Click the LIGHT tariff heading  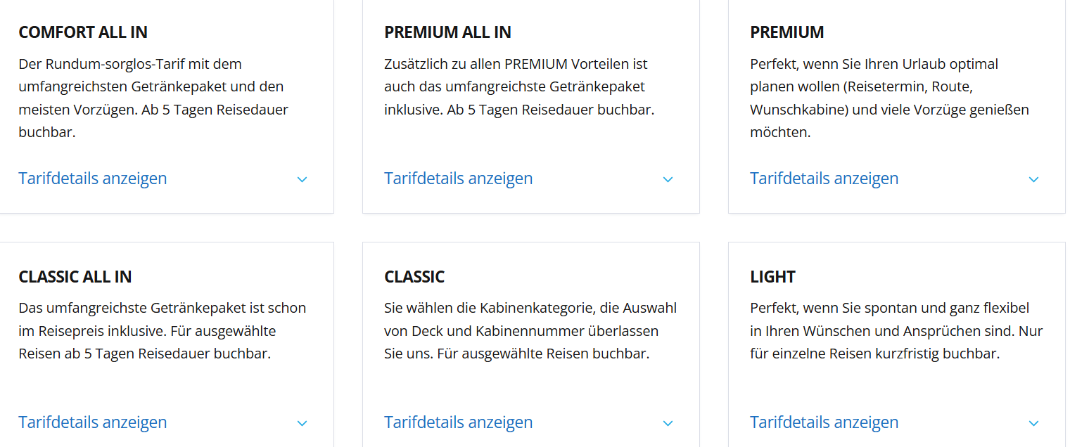(772, 277)
